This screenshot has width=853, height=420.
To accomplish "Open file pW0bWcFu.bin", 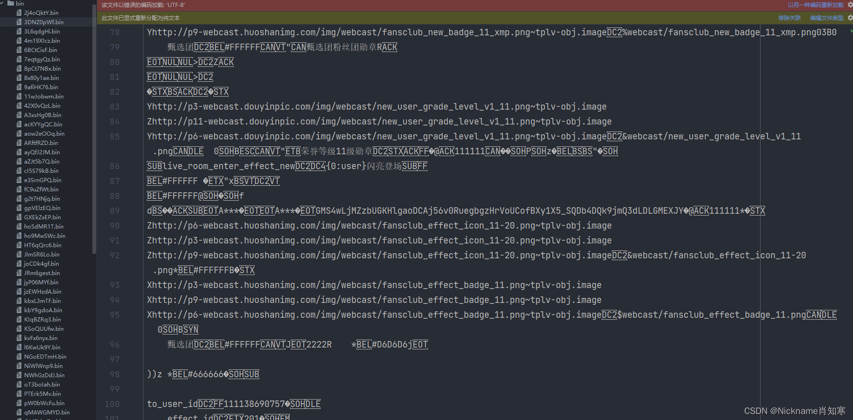I will [x=44, y=403].
